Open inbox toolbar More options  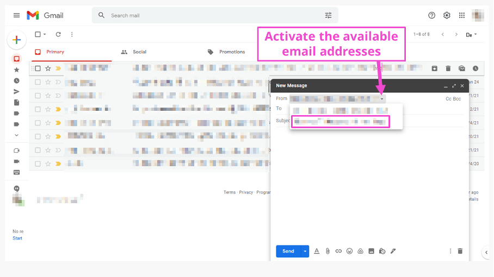point(72,34)
